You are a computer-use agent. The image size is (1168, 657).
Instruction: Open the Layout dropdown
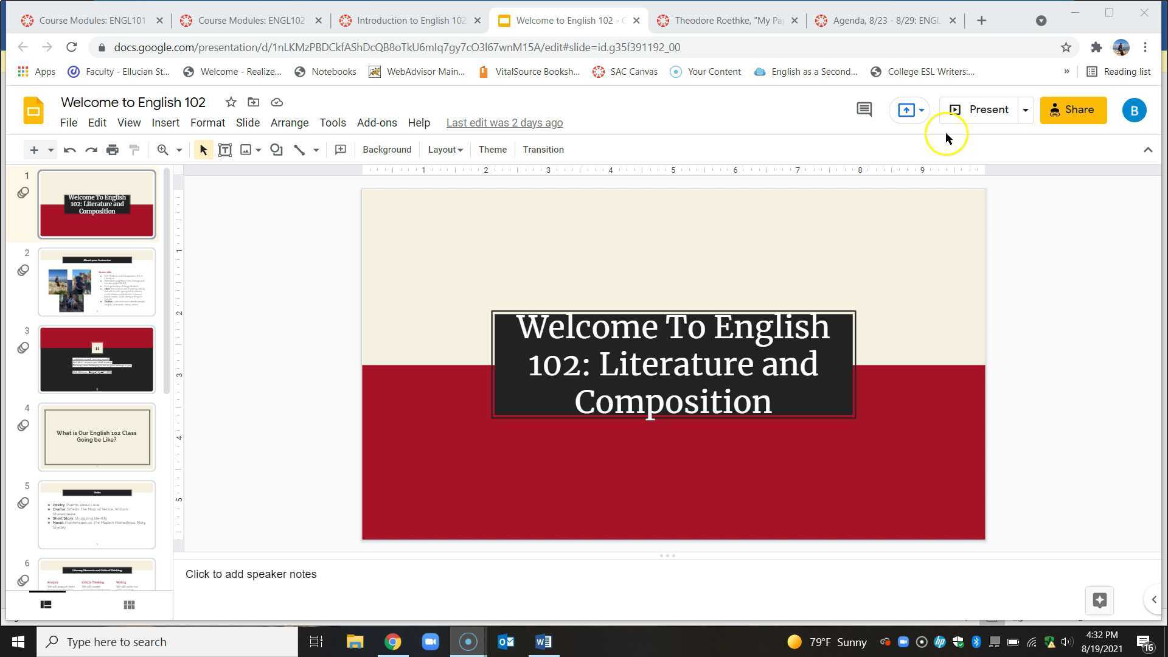click(445, 150)
